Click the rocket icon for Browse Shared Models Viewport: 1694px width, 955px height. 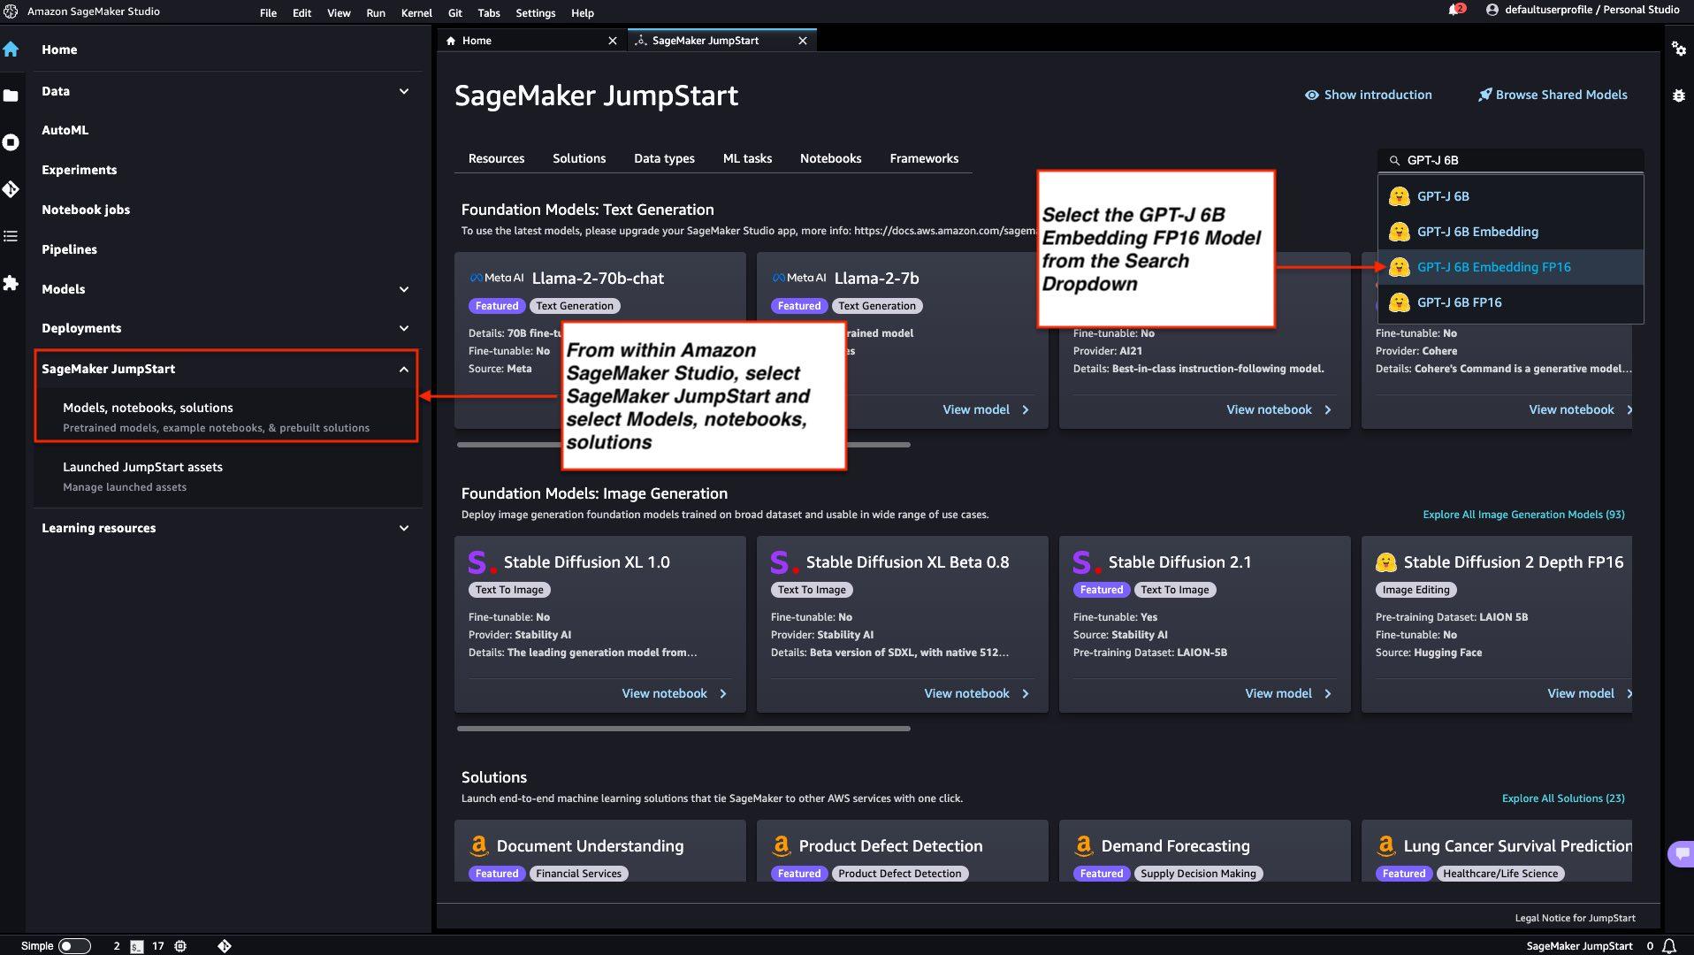tap(1485, 95)
